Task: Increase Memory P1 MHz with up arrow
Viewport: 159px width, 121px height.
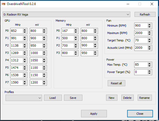Action: click(76, 37)
